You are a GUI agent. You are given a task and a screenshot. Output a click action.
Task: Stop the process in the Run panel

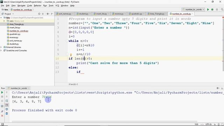2,97
